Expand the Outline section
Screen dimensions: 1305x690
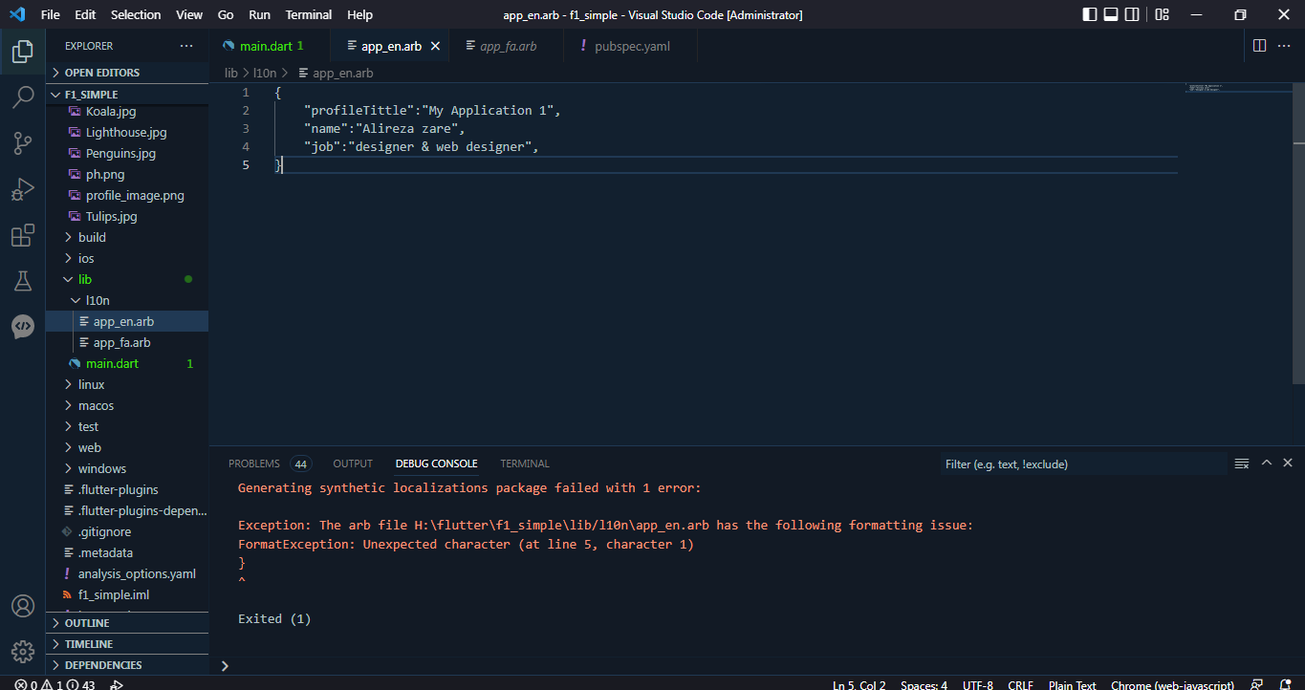[127, 623]
